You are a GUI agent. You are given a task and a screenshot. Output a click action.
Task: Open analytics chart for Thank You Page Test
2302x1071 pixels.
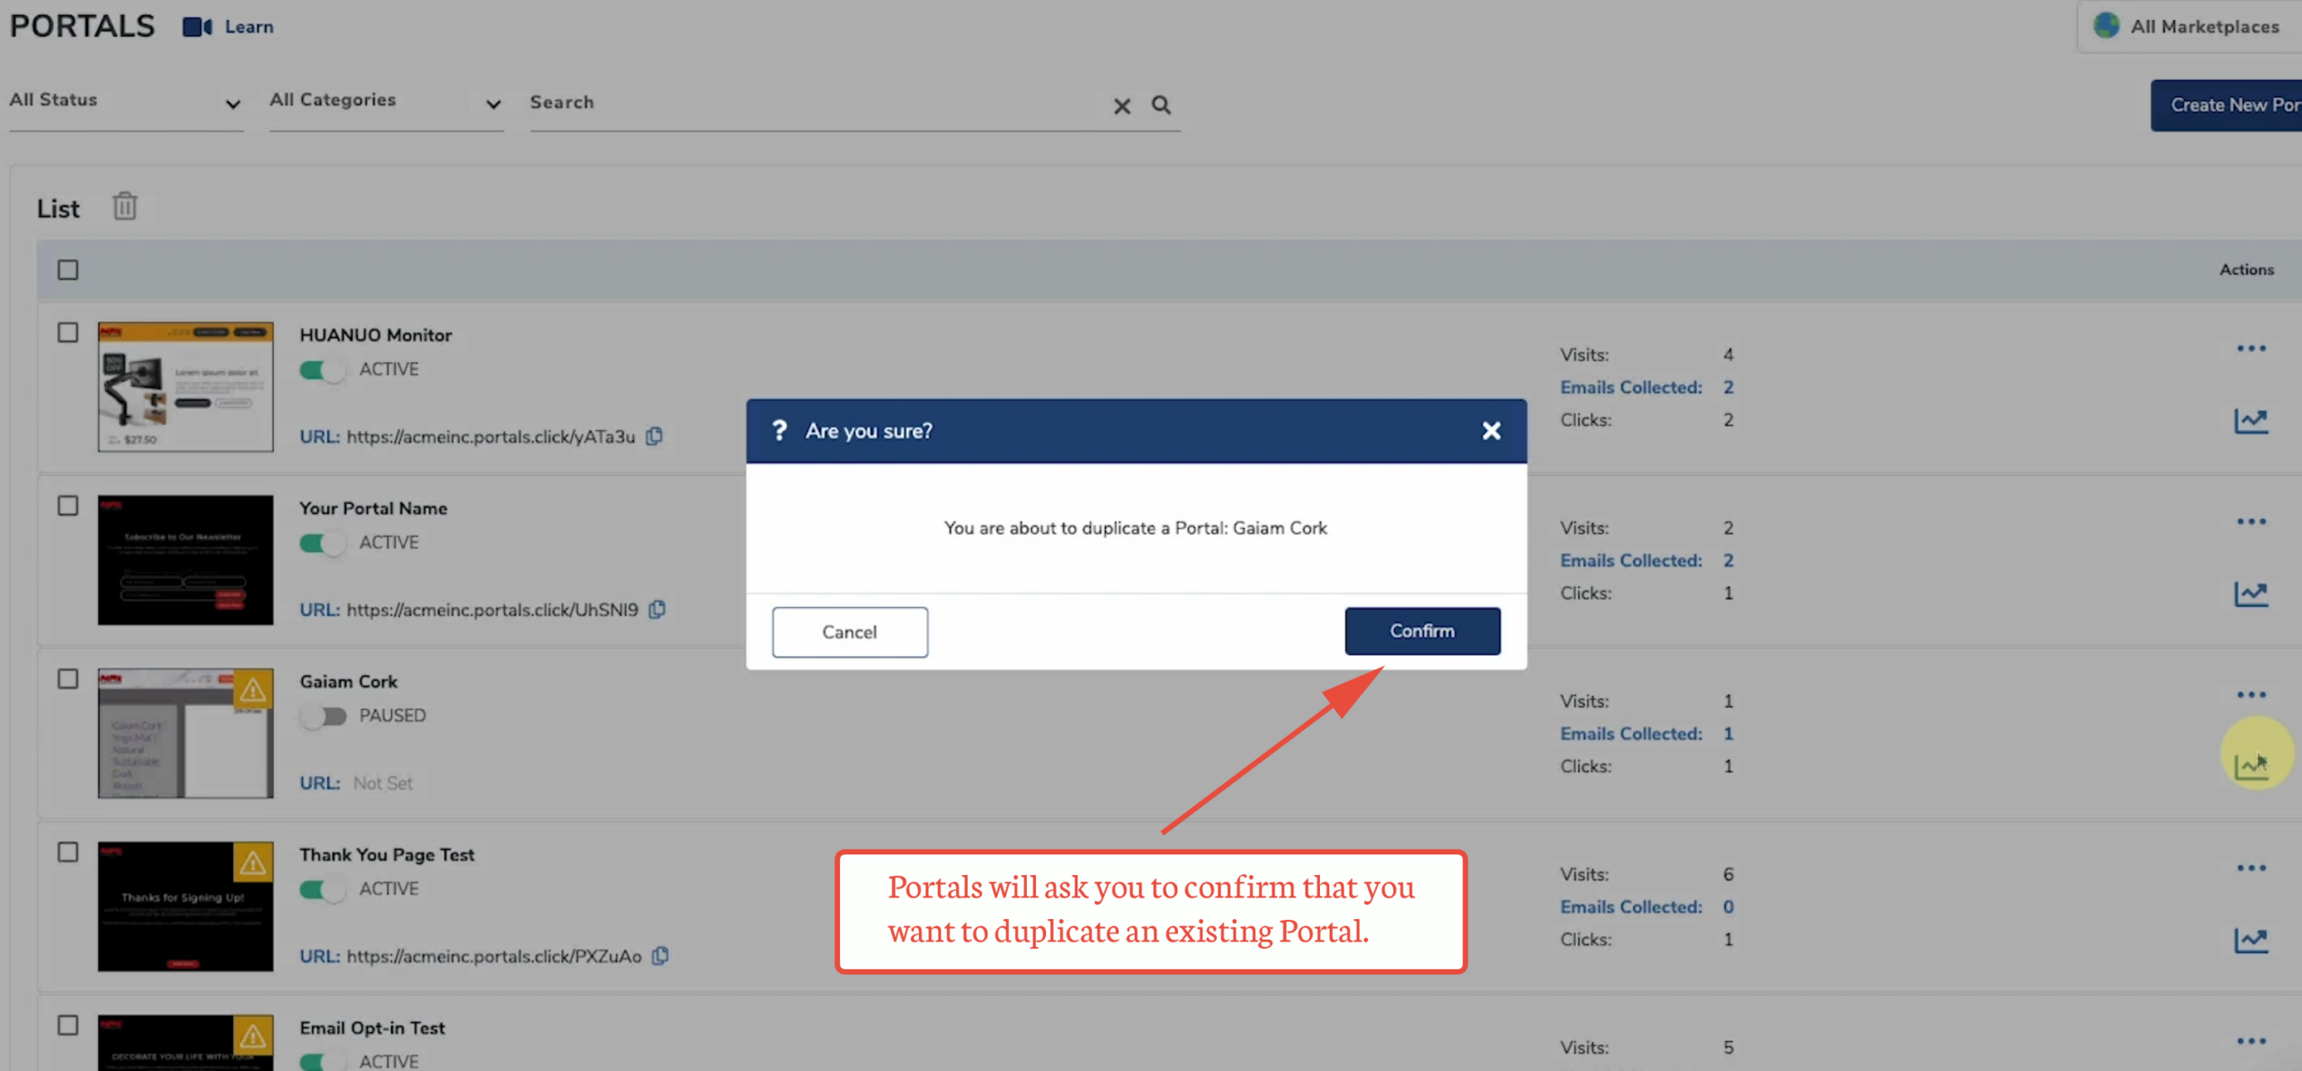[2251, 941]
